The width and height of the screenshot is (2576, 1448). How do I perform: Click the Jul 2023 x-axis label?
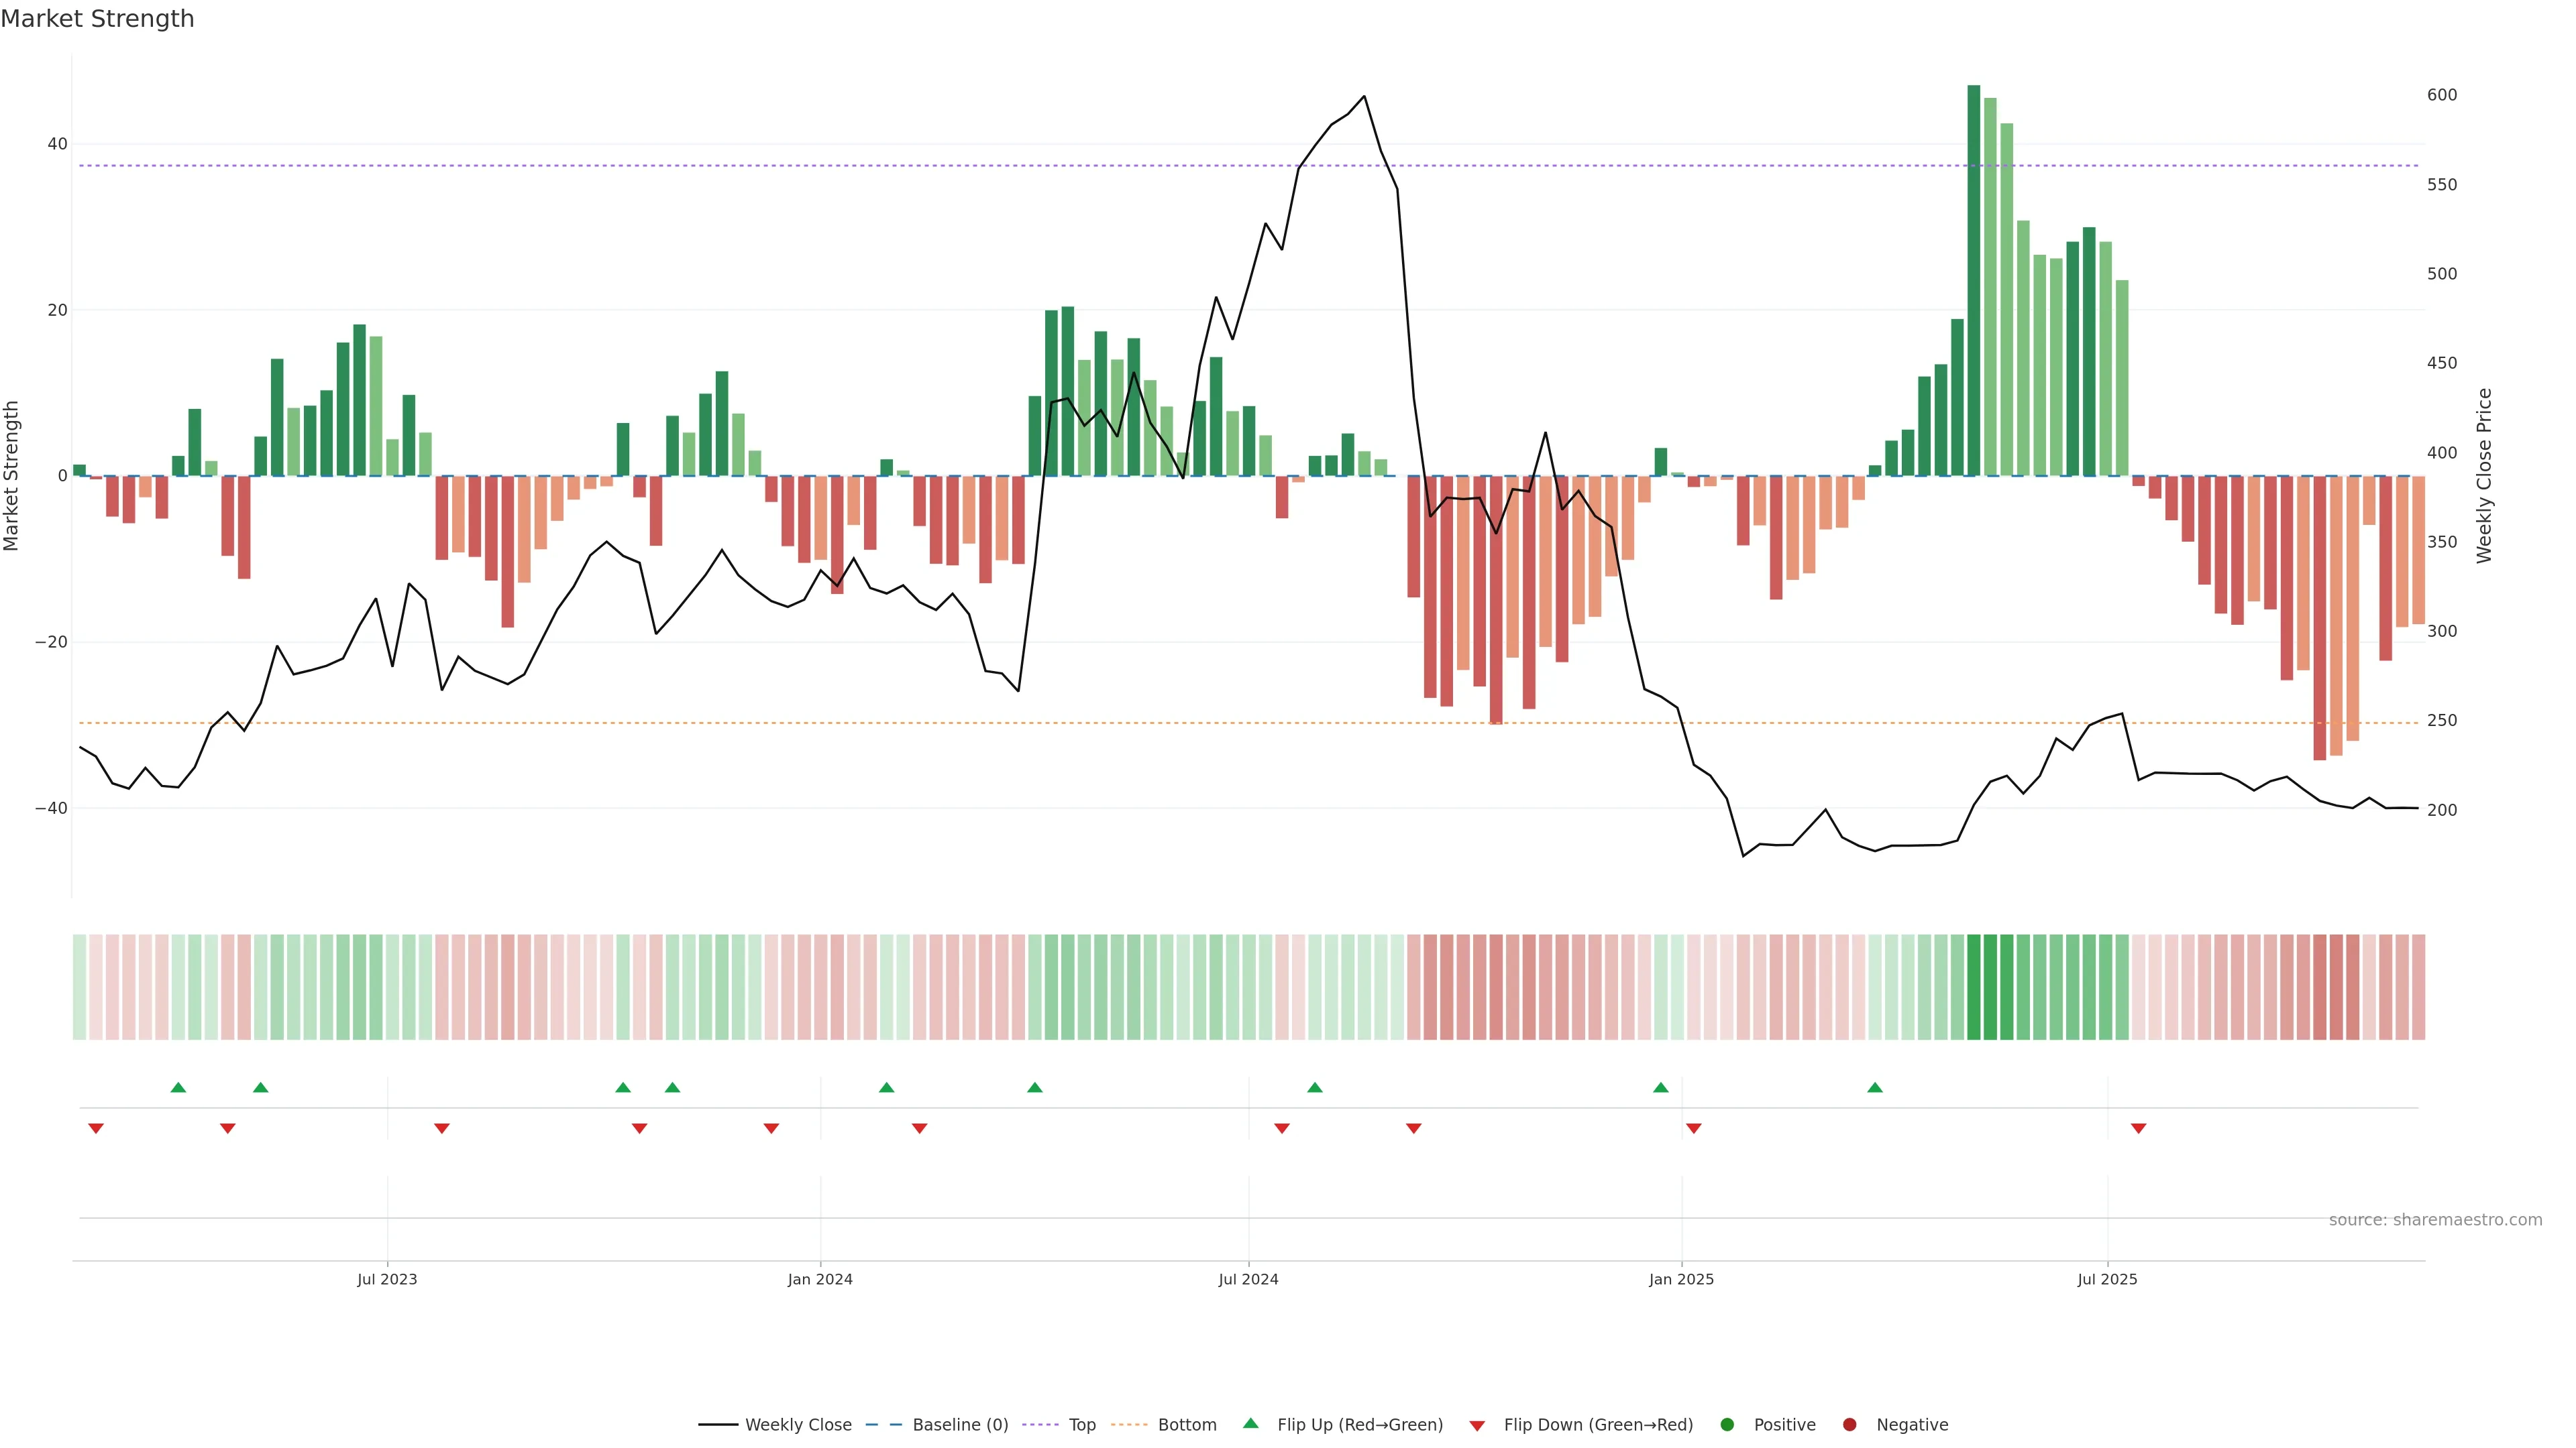[387, 1279]
